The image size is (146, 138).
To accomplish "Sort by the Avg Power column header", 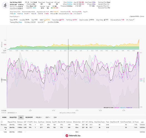I will [41, 122].
